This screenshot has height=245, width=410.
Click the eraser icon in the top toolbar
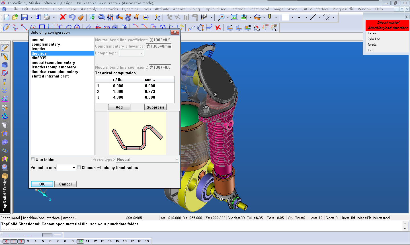pyautogui.click(x=81, y=17)
